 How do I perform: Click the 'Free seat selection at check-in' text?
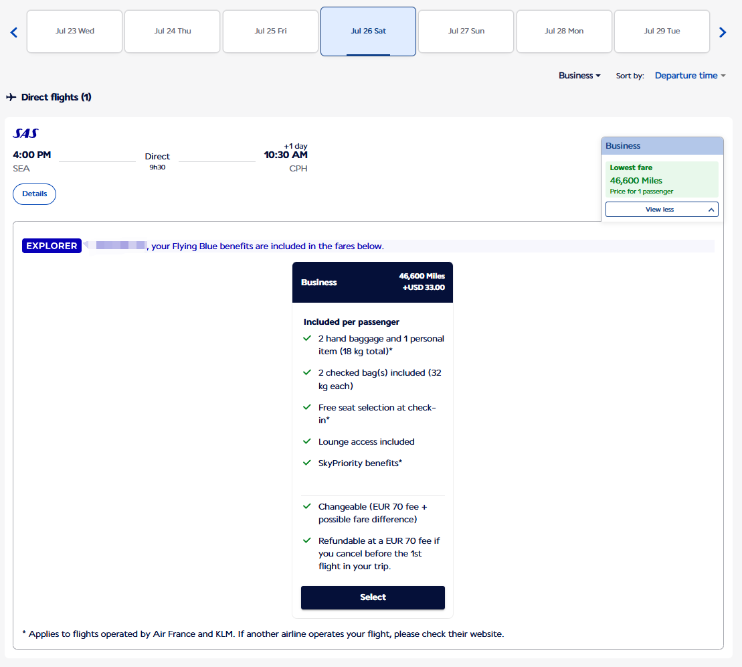[377, 414]
